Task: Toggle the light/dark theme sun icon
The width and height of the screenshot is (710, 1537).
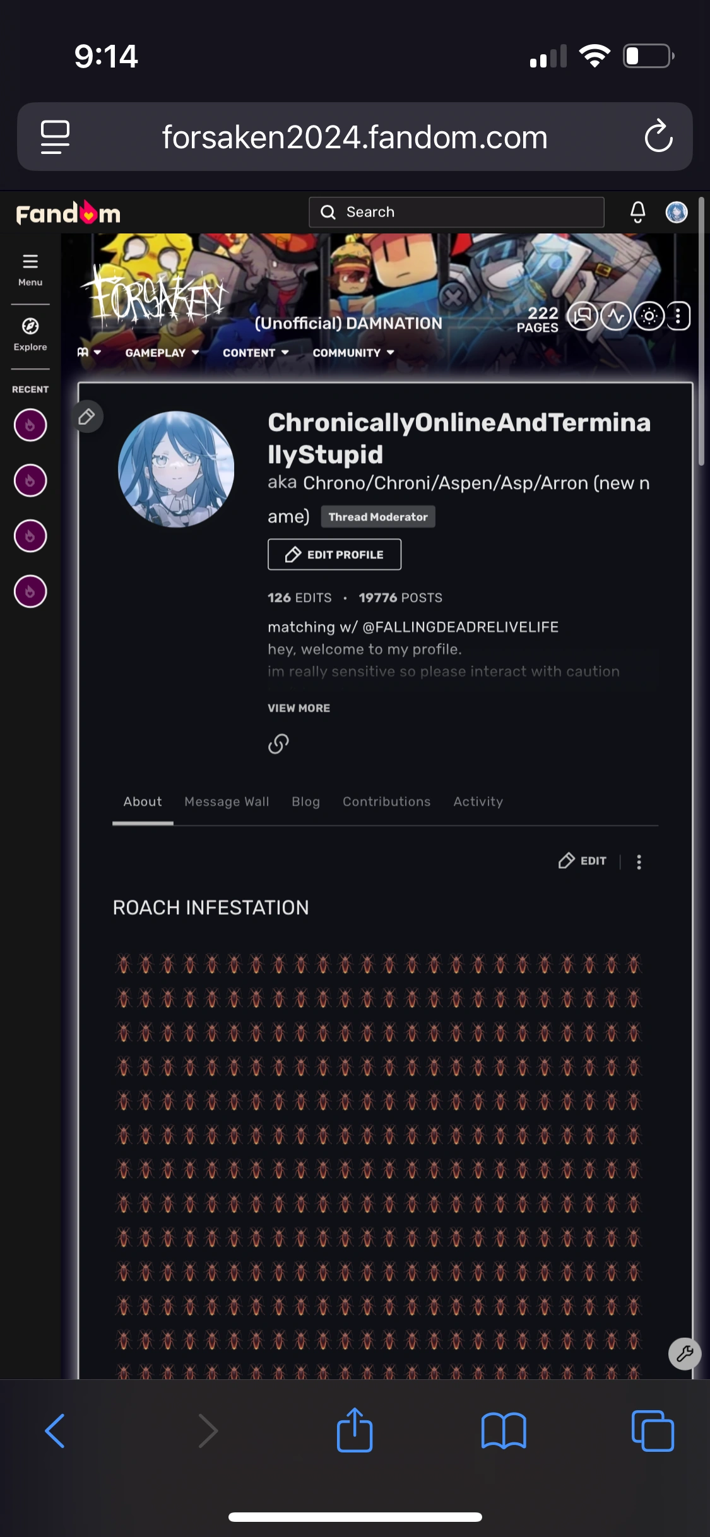Action: click(x=649, y=316)
